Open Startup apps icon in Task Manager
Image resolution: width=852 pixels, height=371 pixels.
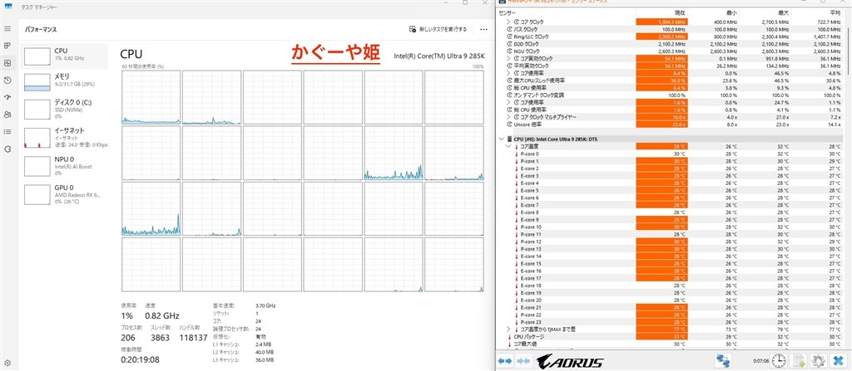(x=7, y=98)
